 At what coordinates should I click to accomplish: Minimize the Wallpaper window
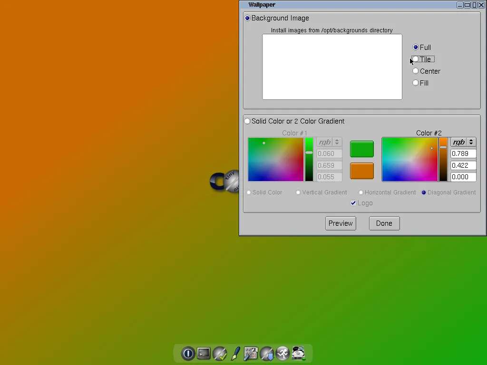coord(460,5)
